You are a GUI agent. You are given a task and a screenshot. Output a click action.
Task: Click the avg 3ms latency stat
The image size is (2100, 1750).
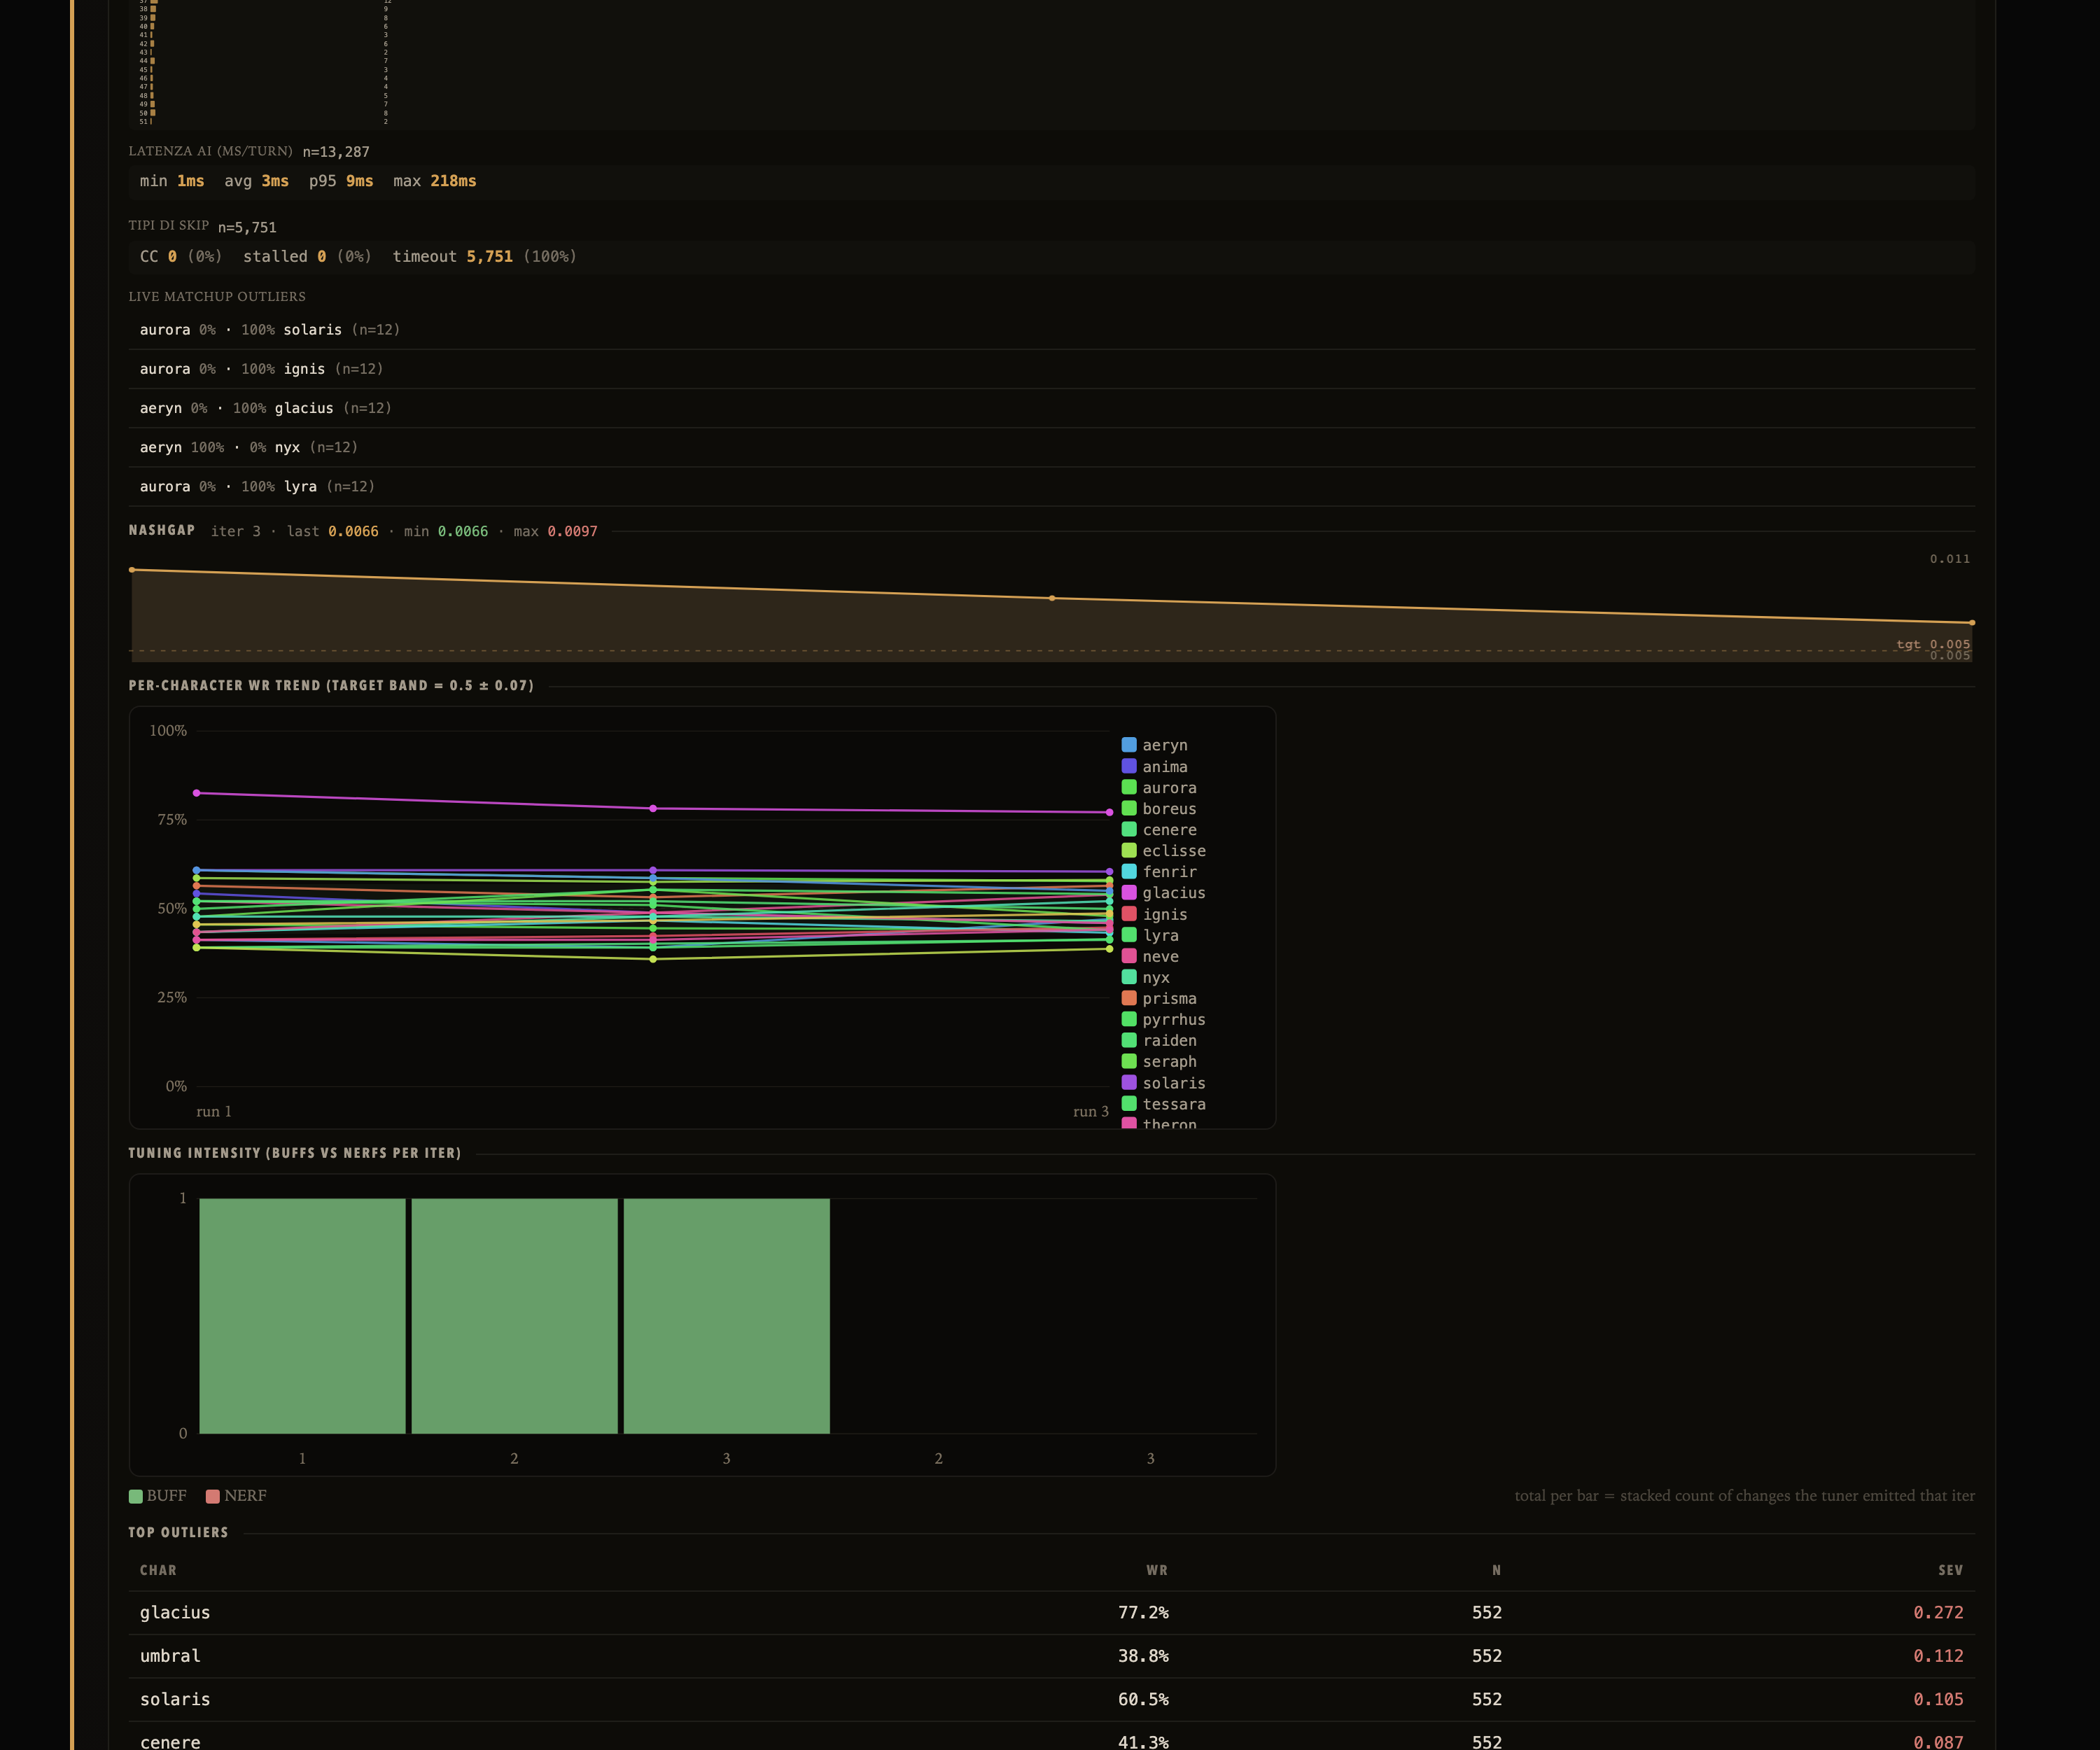[256, 181]
